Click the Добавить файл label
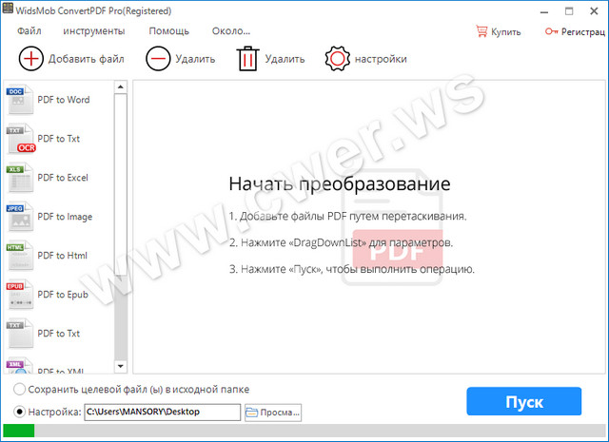 point(87,59)
